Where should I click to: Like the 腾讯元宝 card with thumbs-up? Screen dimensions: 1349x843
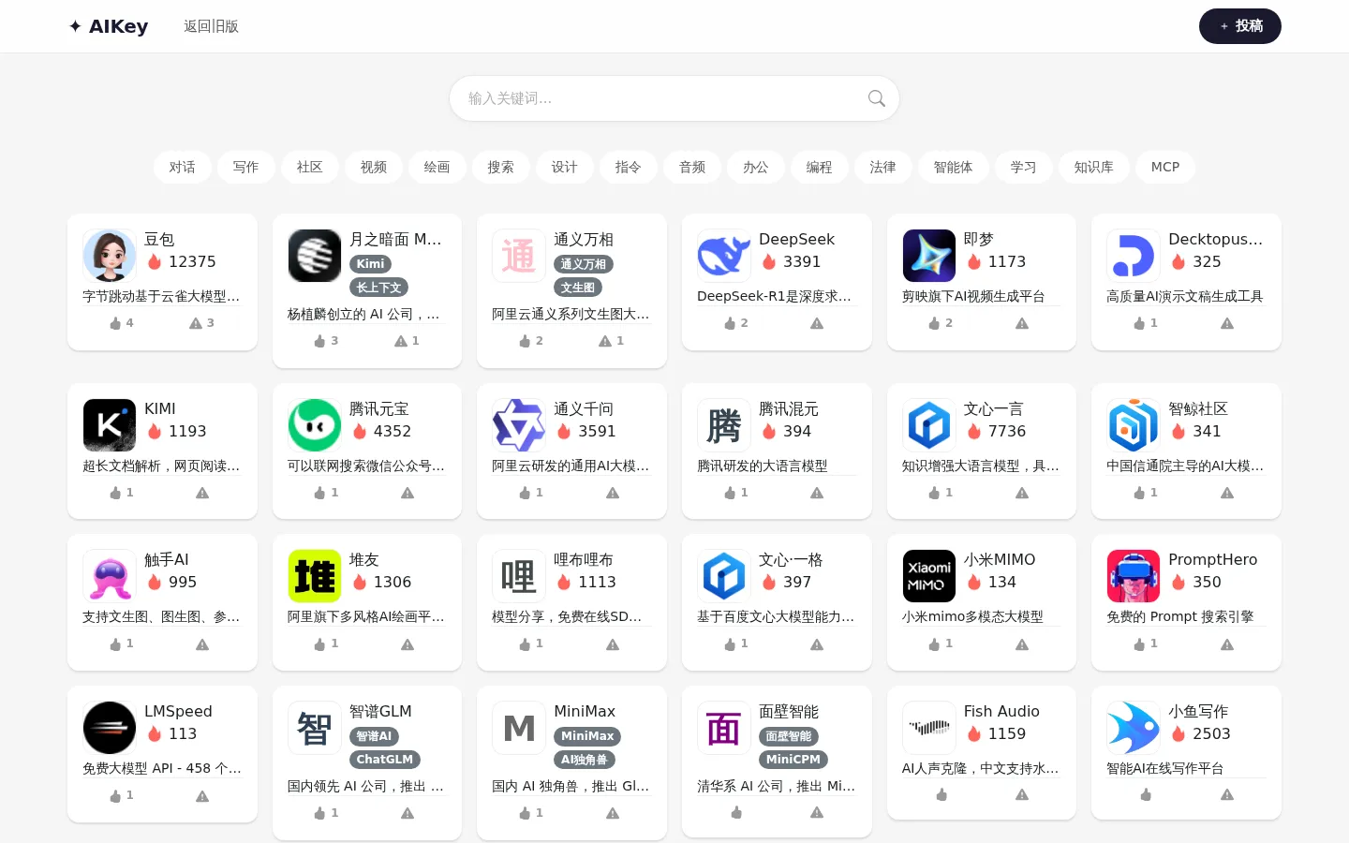(320, 493)
